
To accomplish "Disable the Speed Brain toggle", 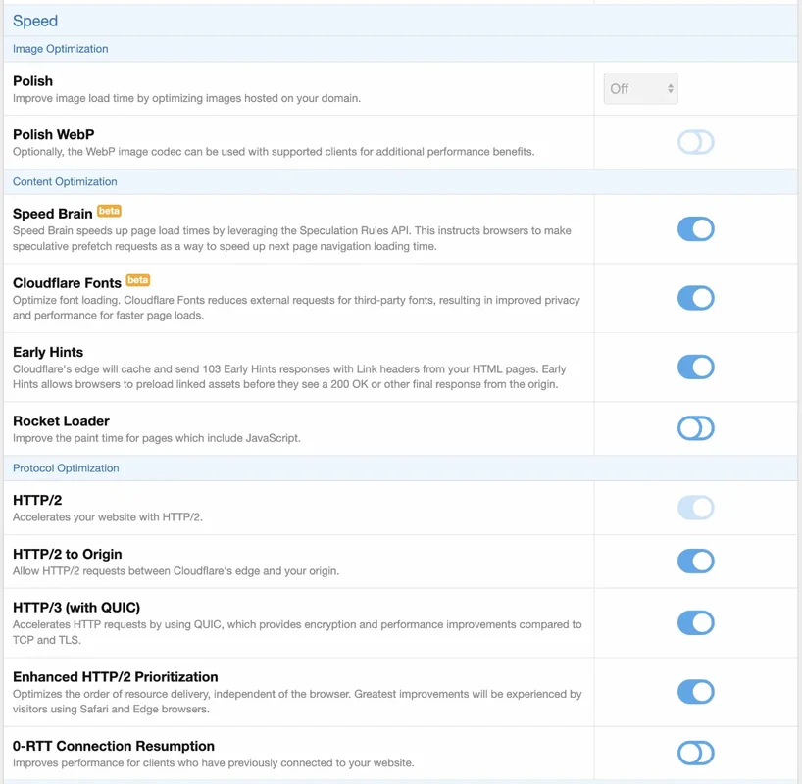I will pos(696,228).
